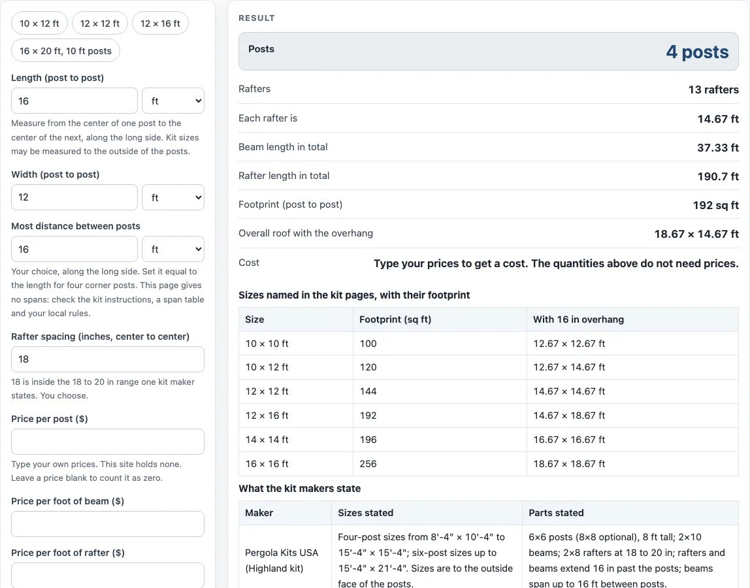Click the overall roof value 18.67 × 14.67 ft
750x588 pixels.
(x=697, y=234)
